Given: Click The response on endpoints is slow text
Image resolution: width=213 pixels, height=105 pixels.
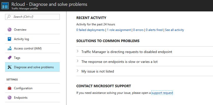Looking at the screenshot, I should [x=119, y=62].
